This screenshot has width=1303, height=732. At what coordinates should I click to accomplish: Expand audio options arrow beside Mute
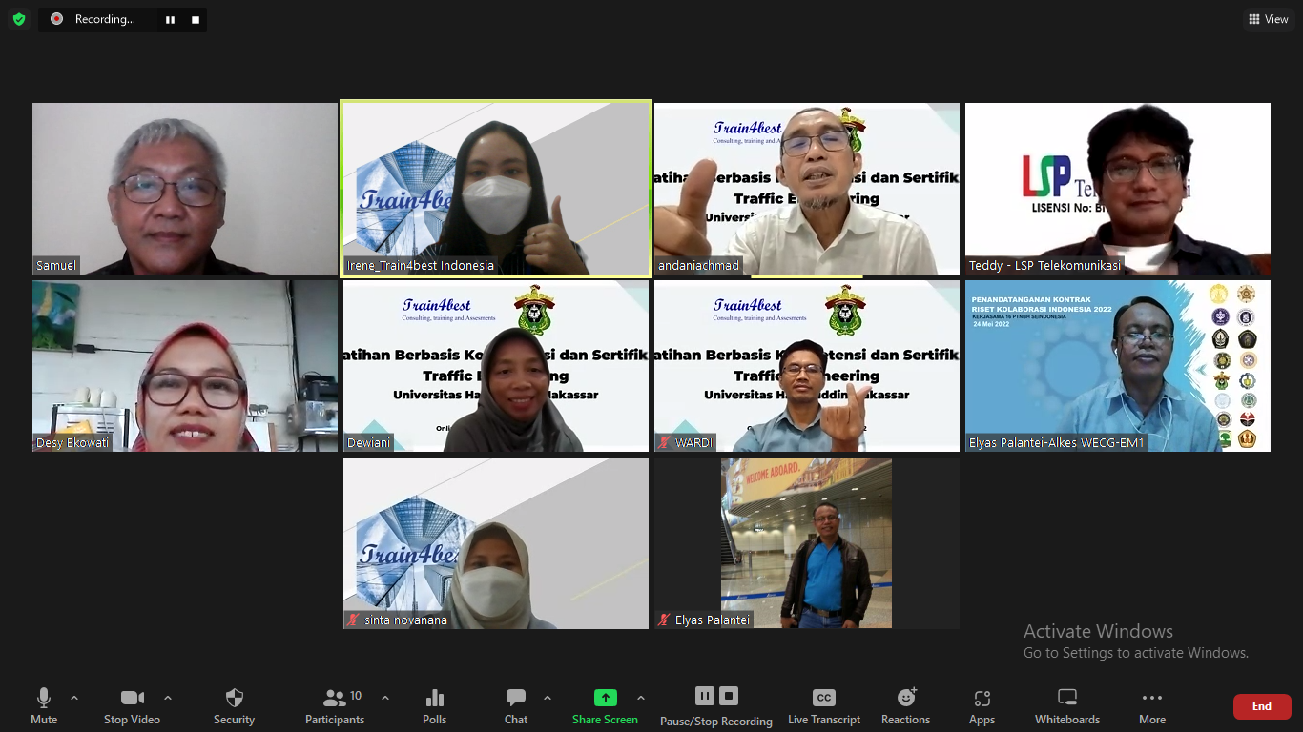[x=74, y=698]
